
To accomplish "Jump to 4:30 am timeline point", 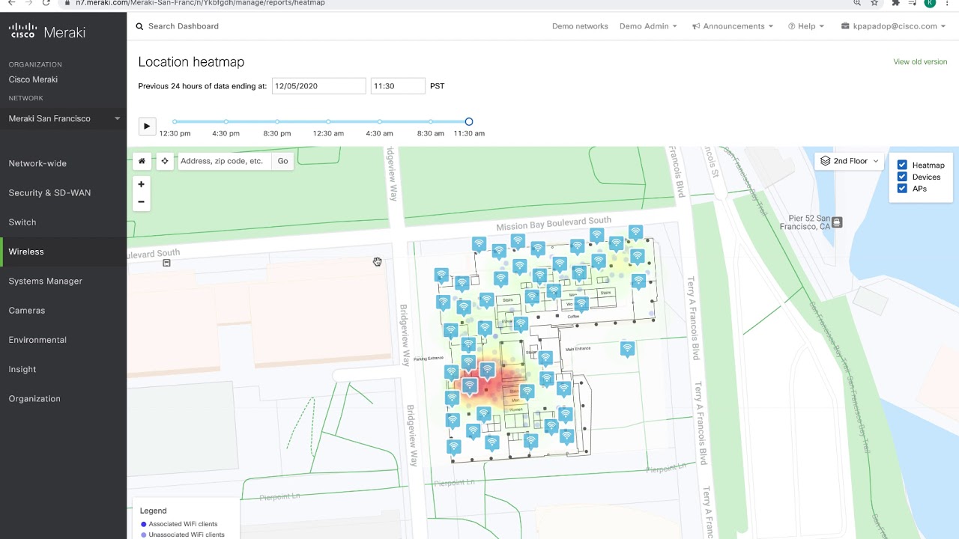I will pos(380,121).
